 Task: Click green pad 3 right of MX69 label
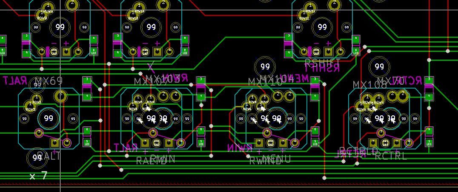coord(87,80)
